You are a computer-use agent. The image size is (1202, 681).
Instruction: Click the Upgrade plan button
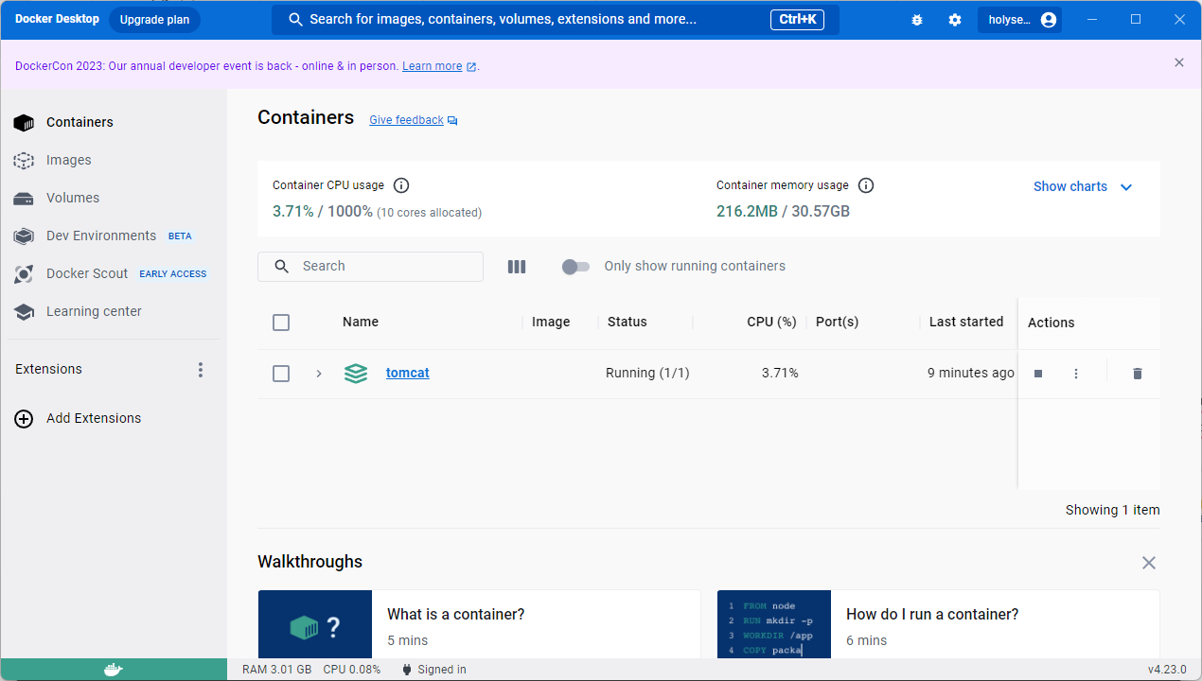click(154, 20)
